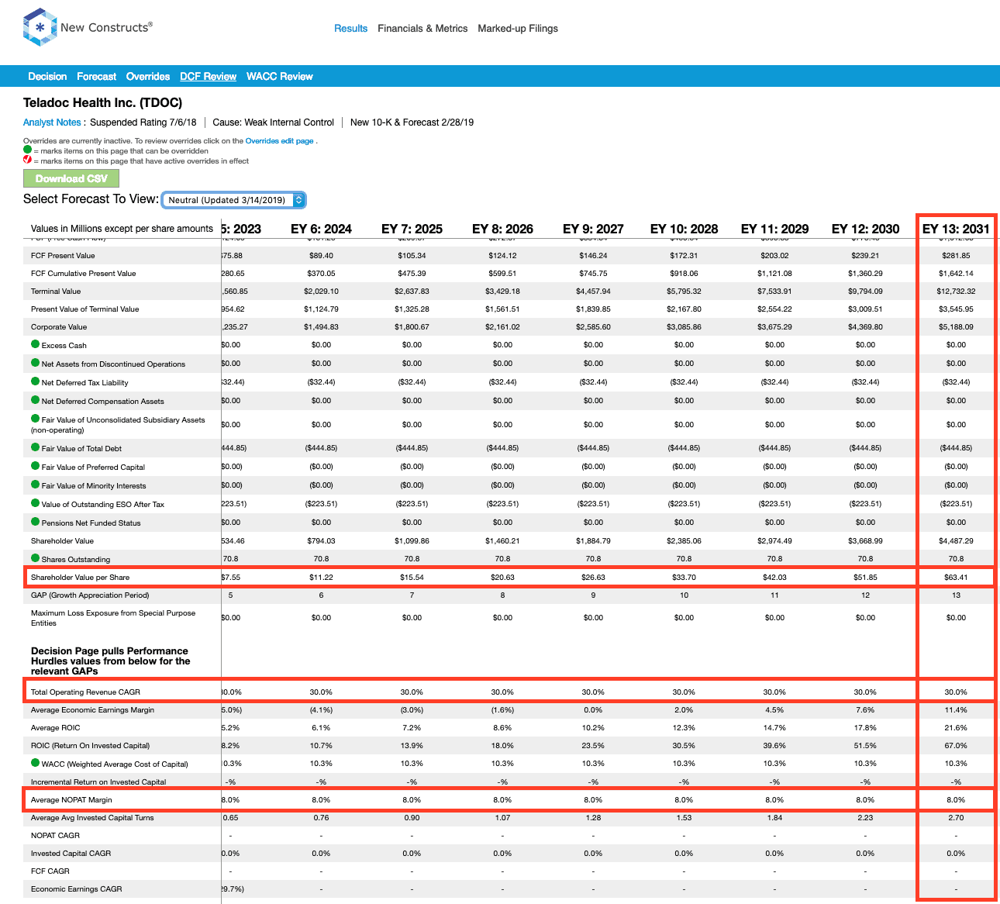This screenshot has width=1000, height=904.
Task: Click the EY 9: 2027 column header
Action: (x=593, y=229)
